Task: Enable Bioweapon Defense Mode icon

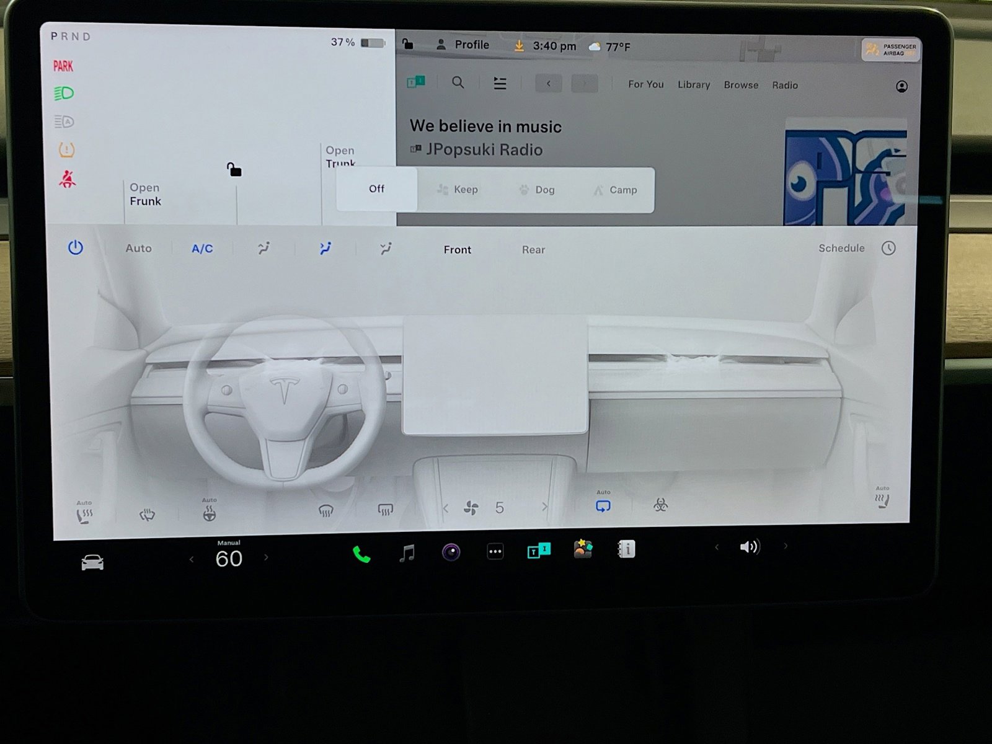Action: (x=660, y=507)
